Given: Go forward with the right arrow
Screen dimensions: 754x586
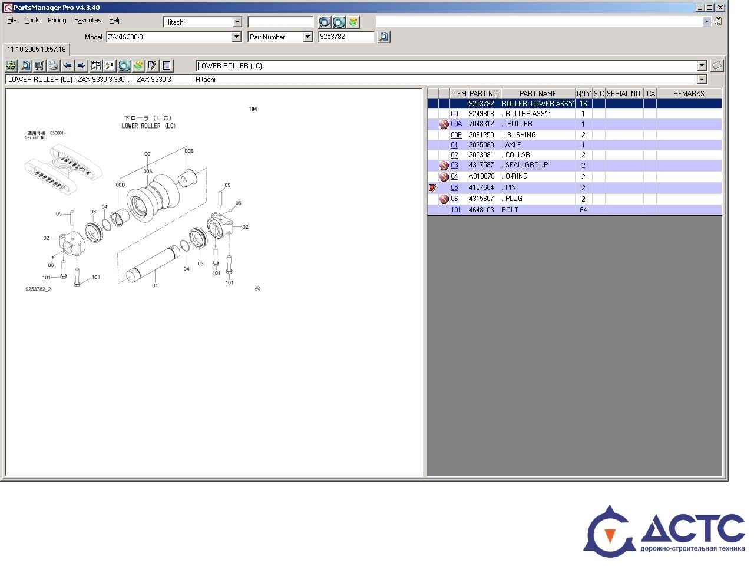Looking at the screenshot, I should tap(81, 65).
